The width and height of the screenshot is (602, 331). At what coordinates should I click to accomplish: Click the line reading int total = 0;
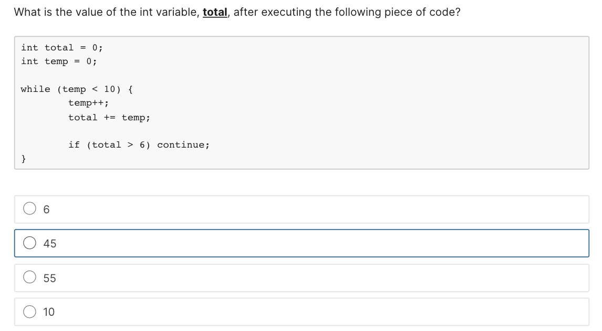pos(61,47)
